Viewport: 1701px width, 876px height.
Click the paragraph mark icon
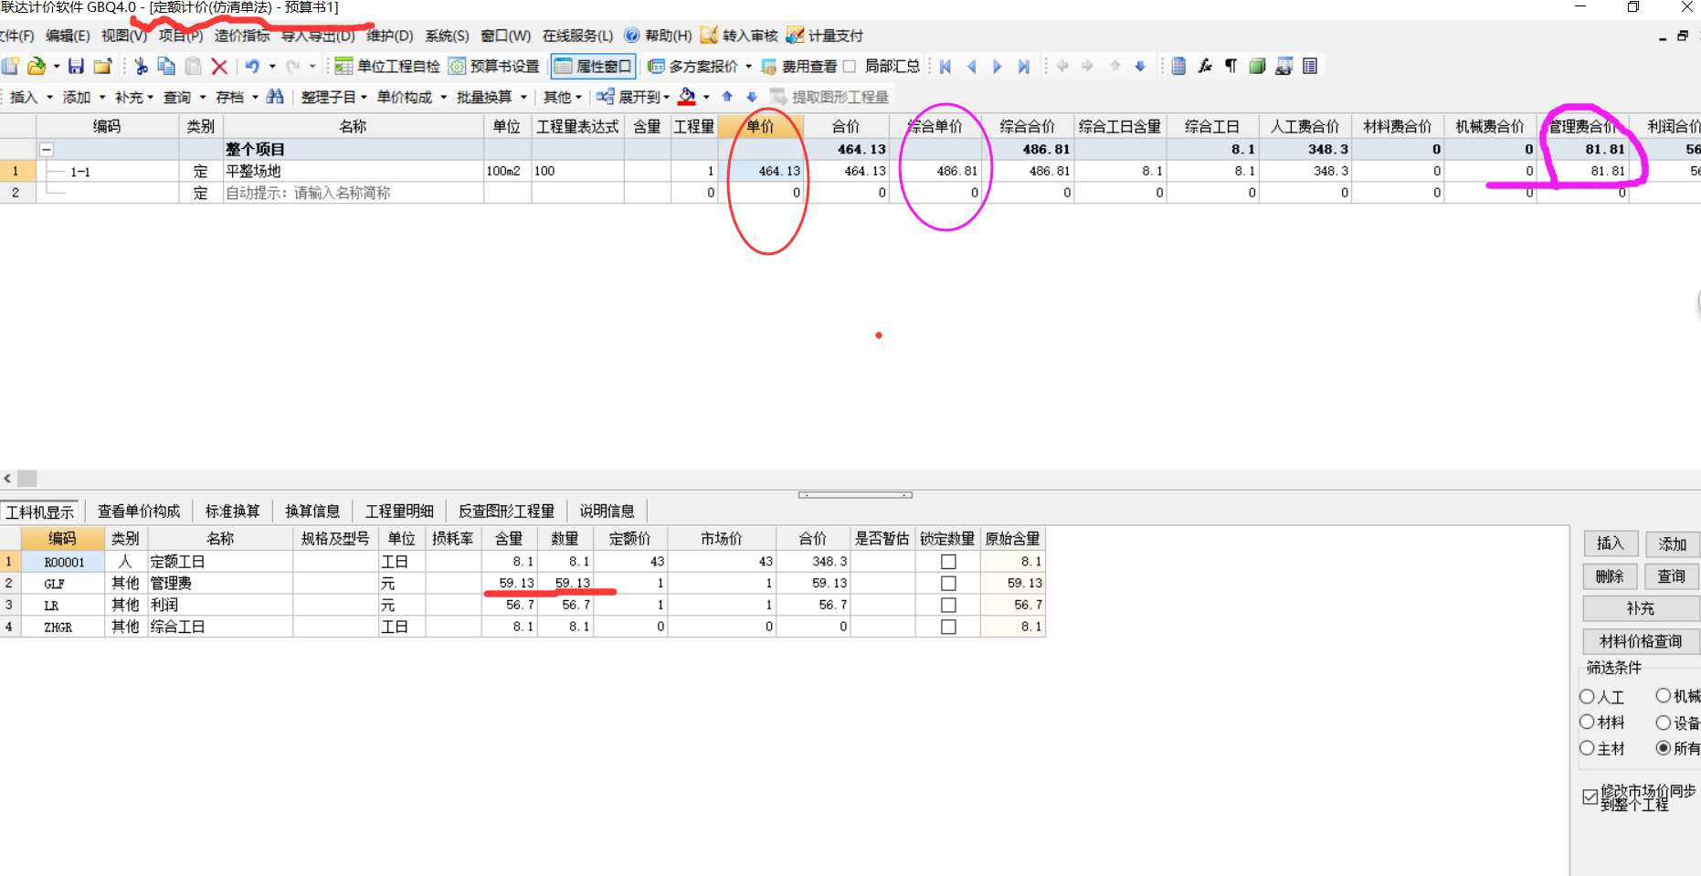[x=1231, y=66]
